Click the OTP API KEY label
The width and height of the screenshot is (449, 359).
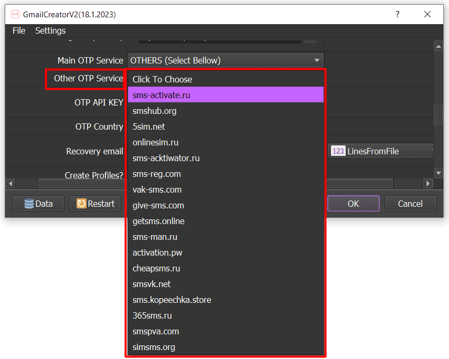pyautogui.click(x=99, y=102)
